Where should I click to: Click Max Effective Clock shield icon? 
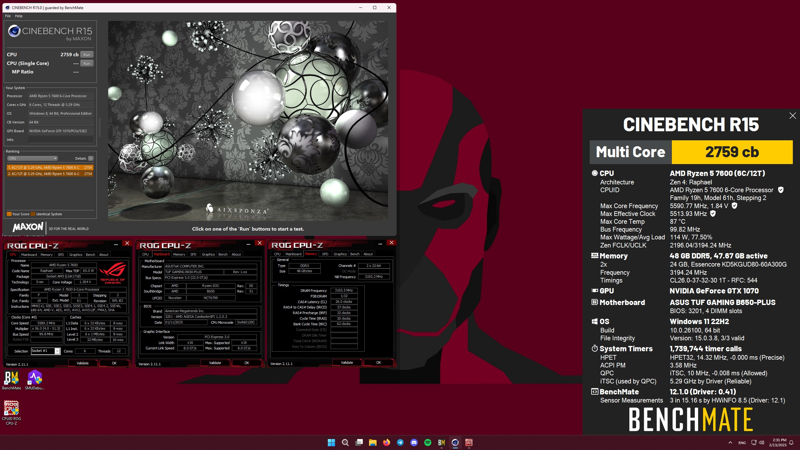click(713, 213)
